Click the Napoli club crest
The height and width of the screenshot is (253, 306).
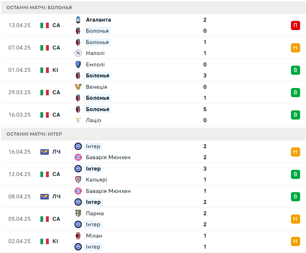pyautogui.click(x=78, y=53)
